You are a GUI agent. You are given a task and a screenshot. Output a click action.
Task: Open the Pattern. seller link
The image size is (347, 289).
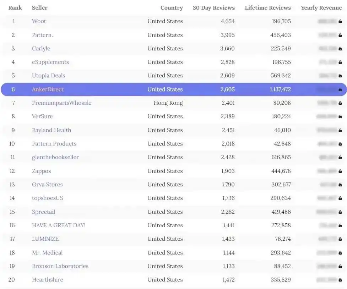coord(42,35)
